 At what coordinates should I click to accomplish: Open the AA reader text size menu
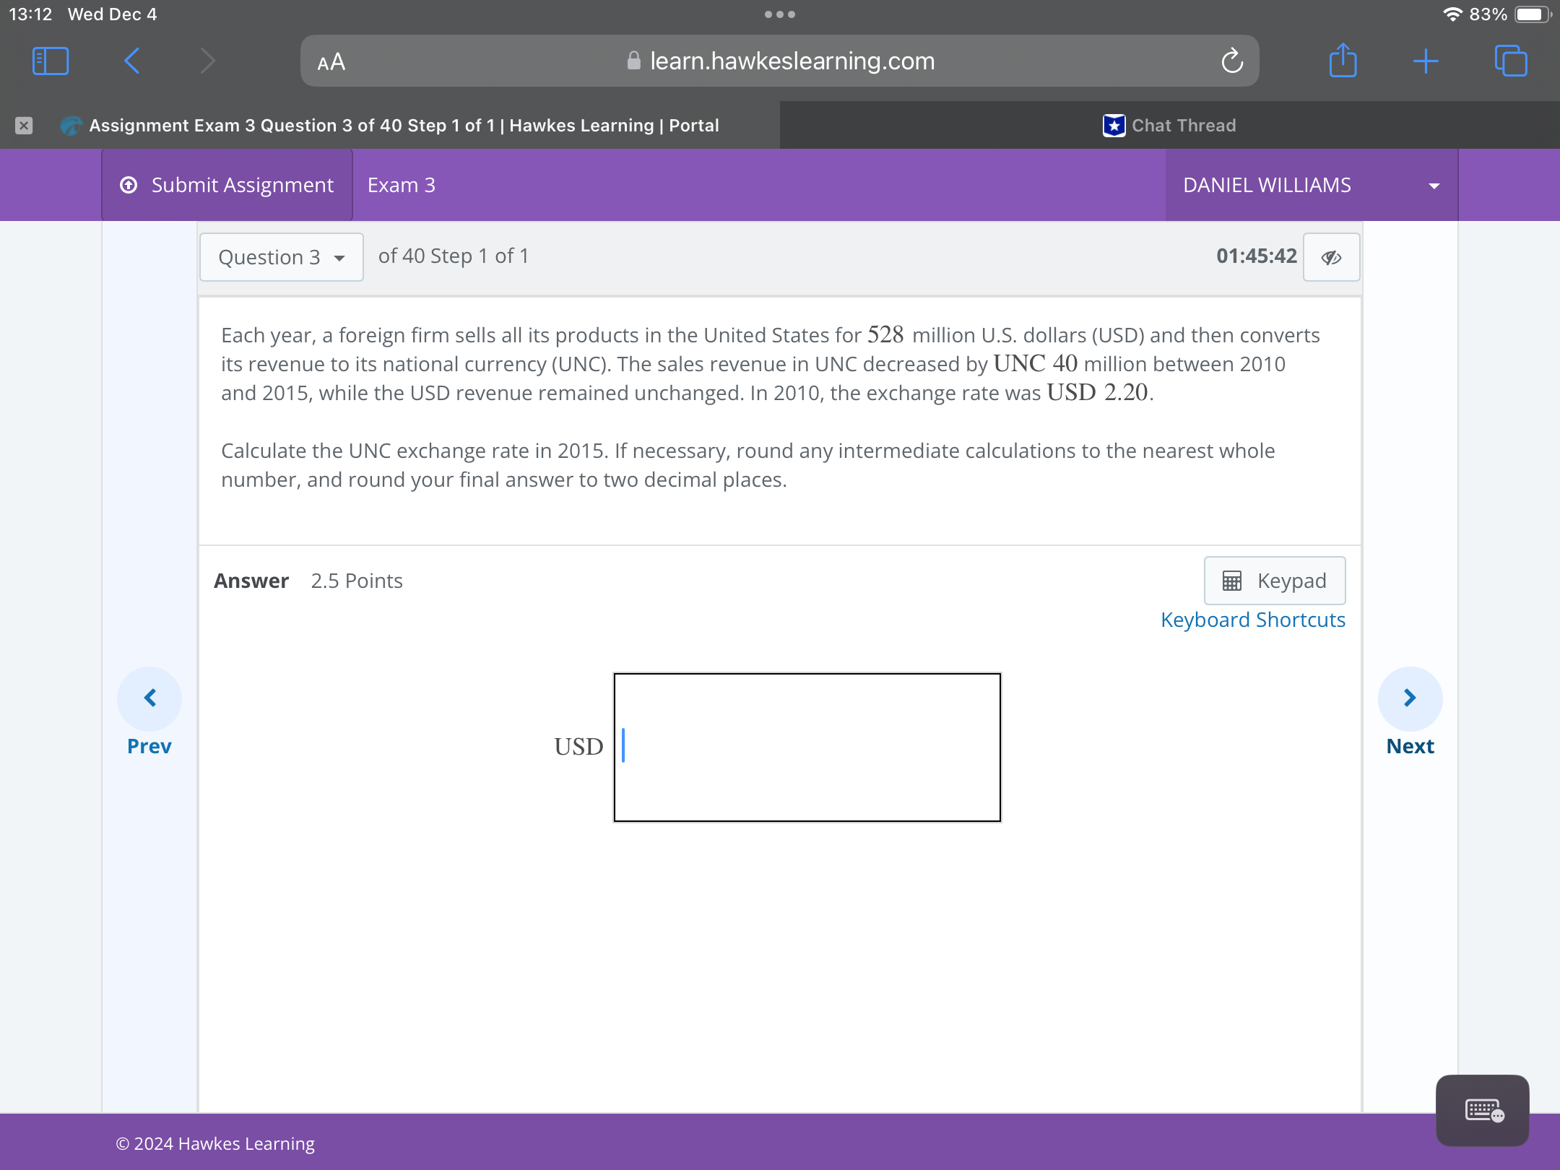point(331,62)
